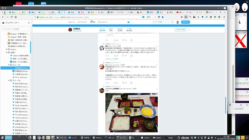This screenshot has height=140, width=249.
Task: Click the blue ツイート compose button
Action: point(185,22)
